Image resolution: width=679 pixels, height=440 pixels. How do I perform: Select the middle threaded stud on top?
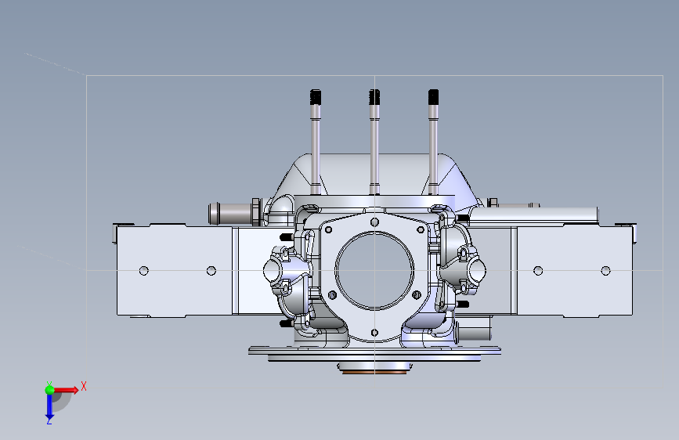(x=374, y=142)
